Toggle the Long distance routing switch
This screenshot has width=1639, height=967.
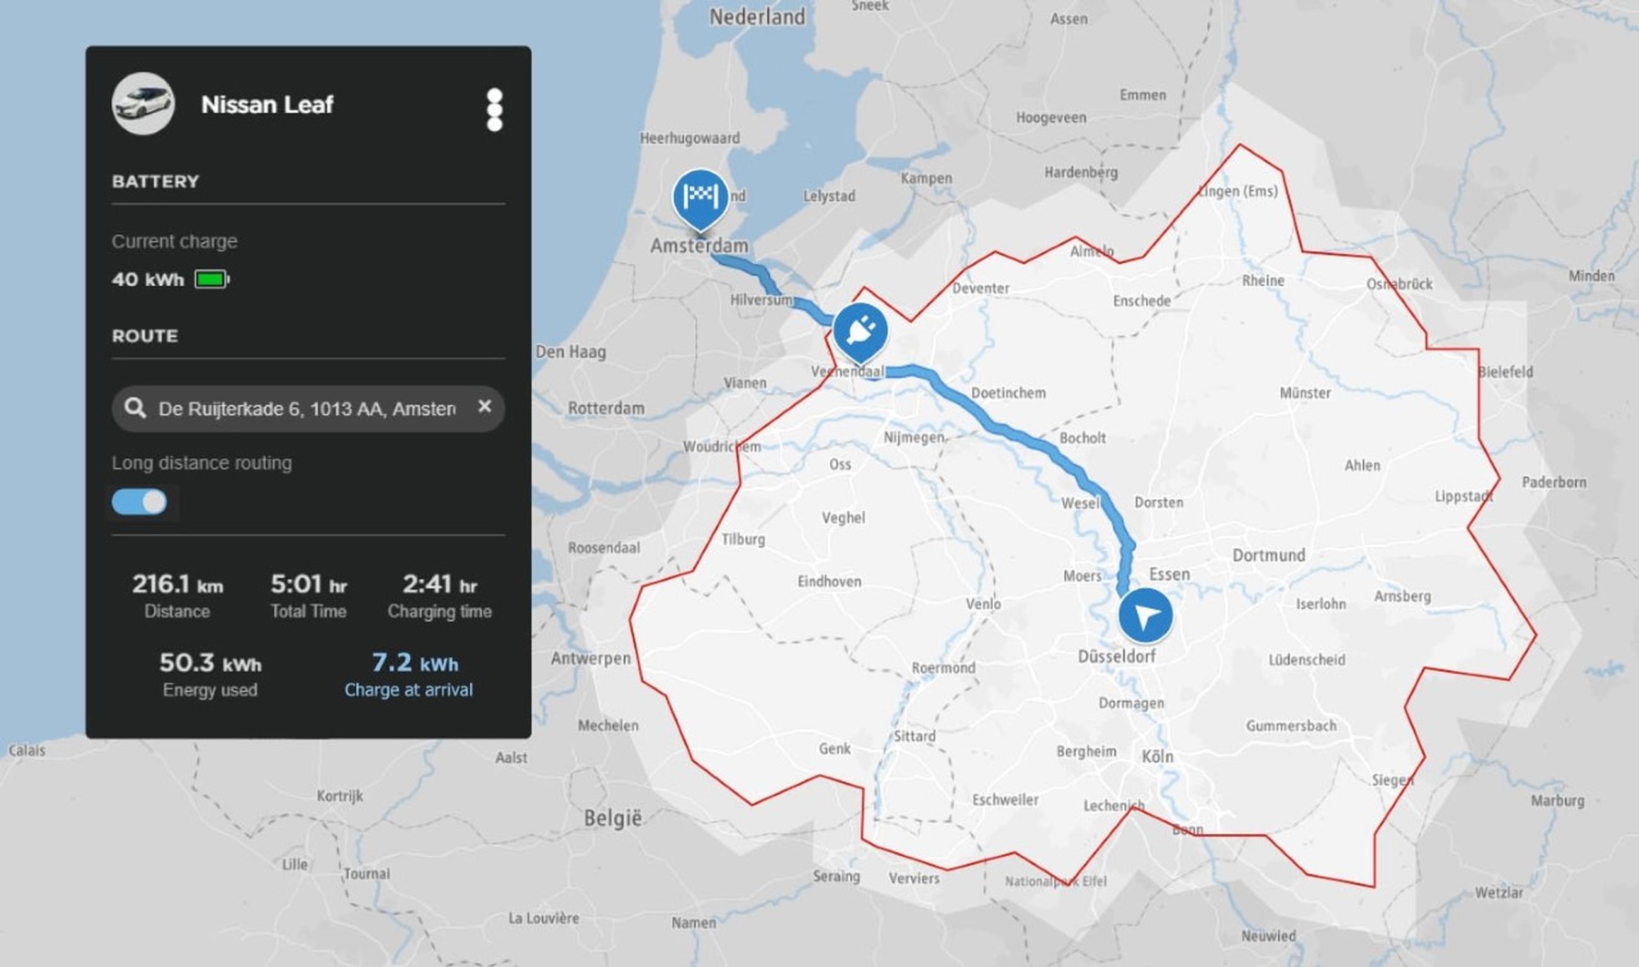pyautogui.click(x=139, y=502)
